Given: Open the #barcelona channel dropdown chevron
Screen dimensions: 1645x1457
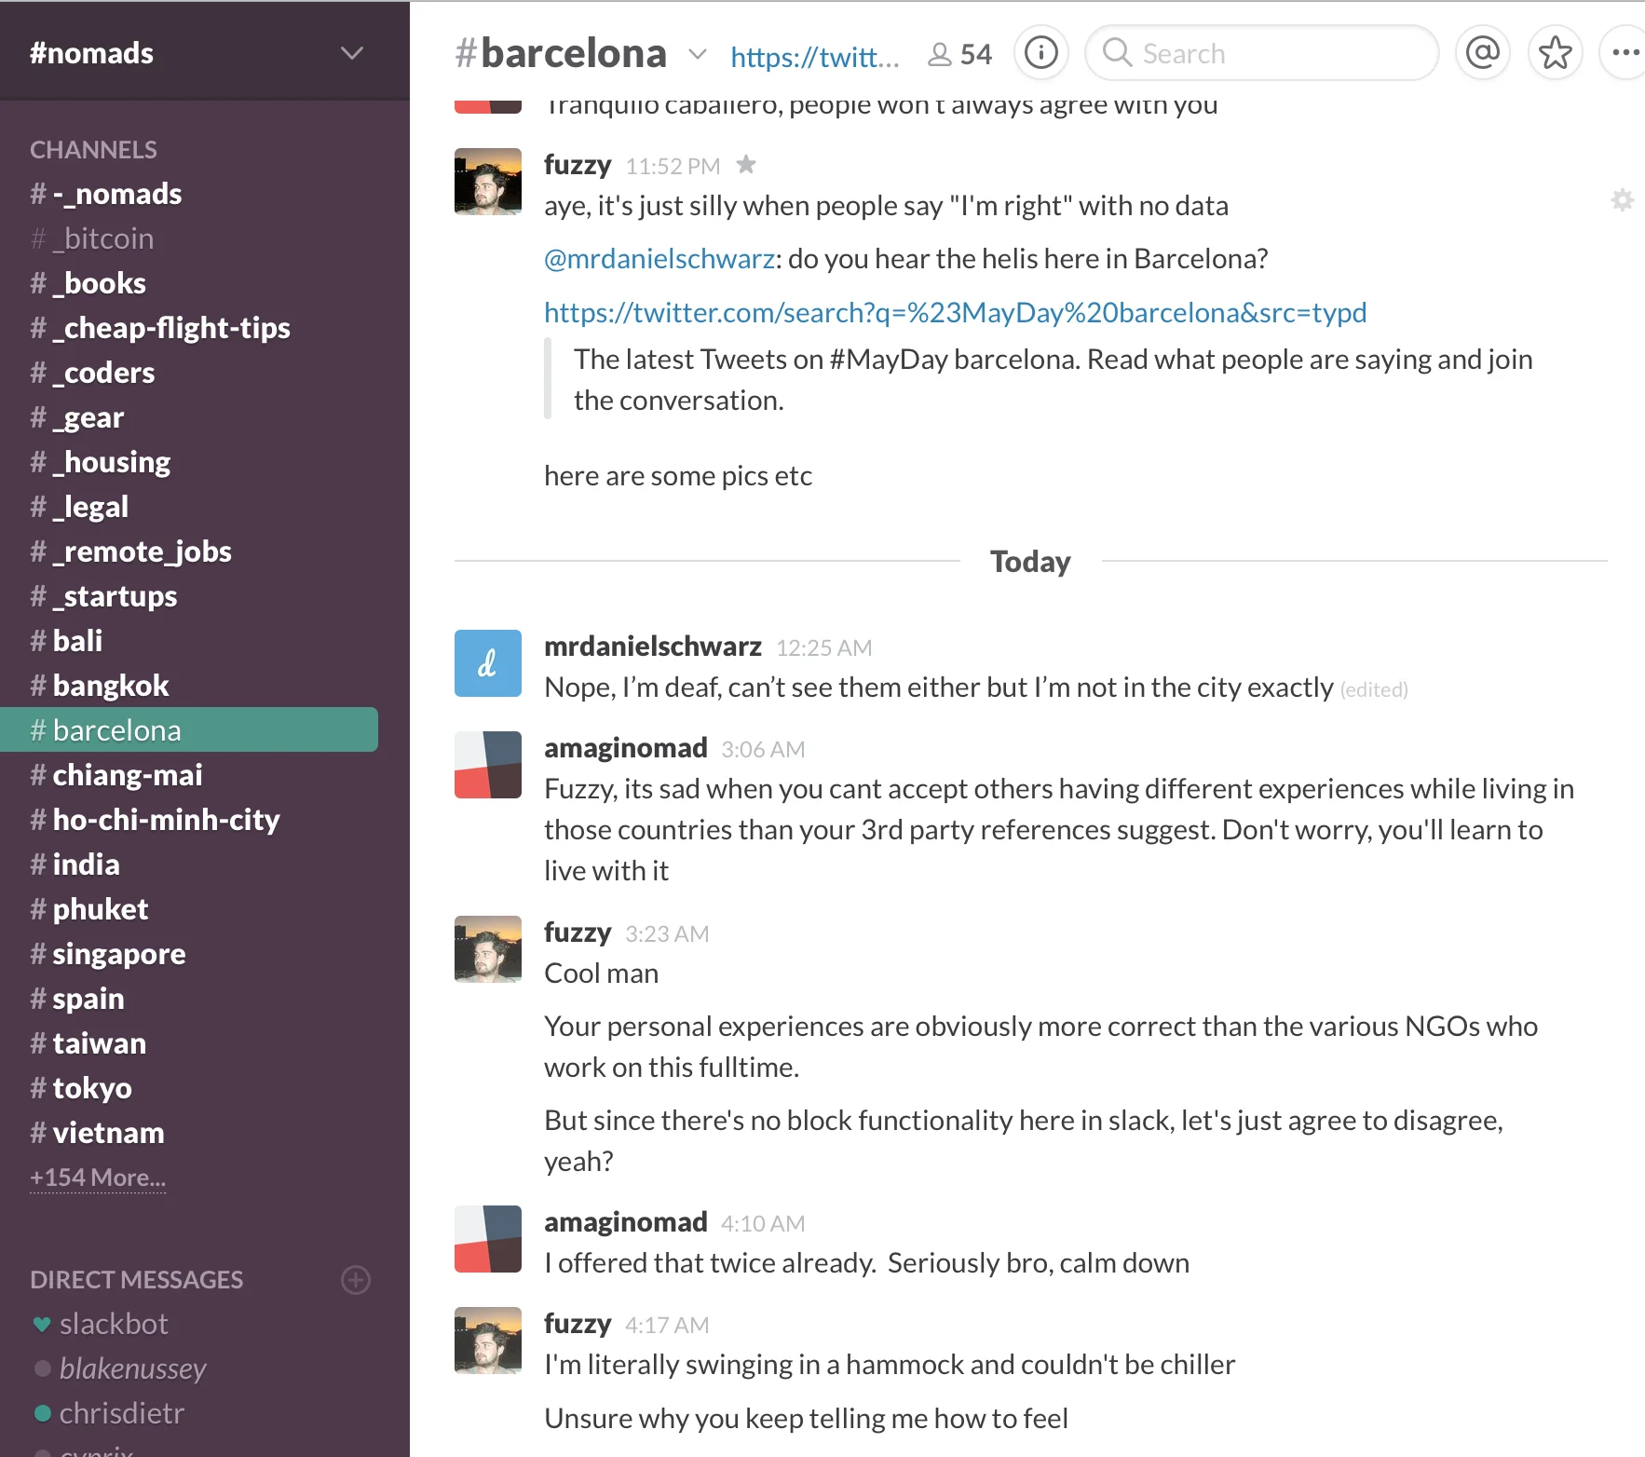Looking at the screenshot, I should point(697,54).
